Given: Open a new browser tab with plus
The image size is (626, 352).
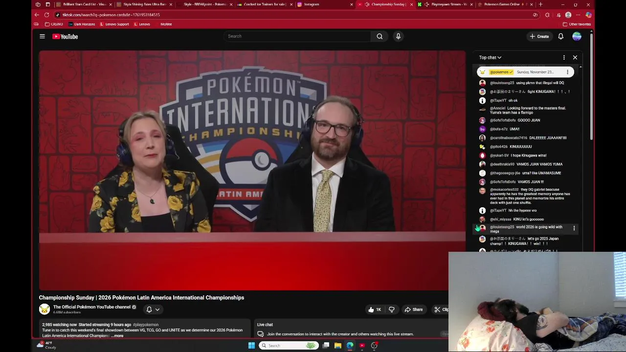Looking at the screenshot, I should (x=540, y=4).
